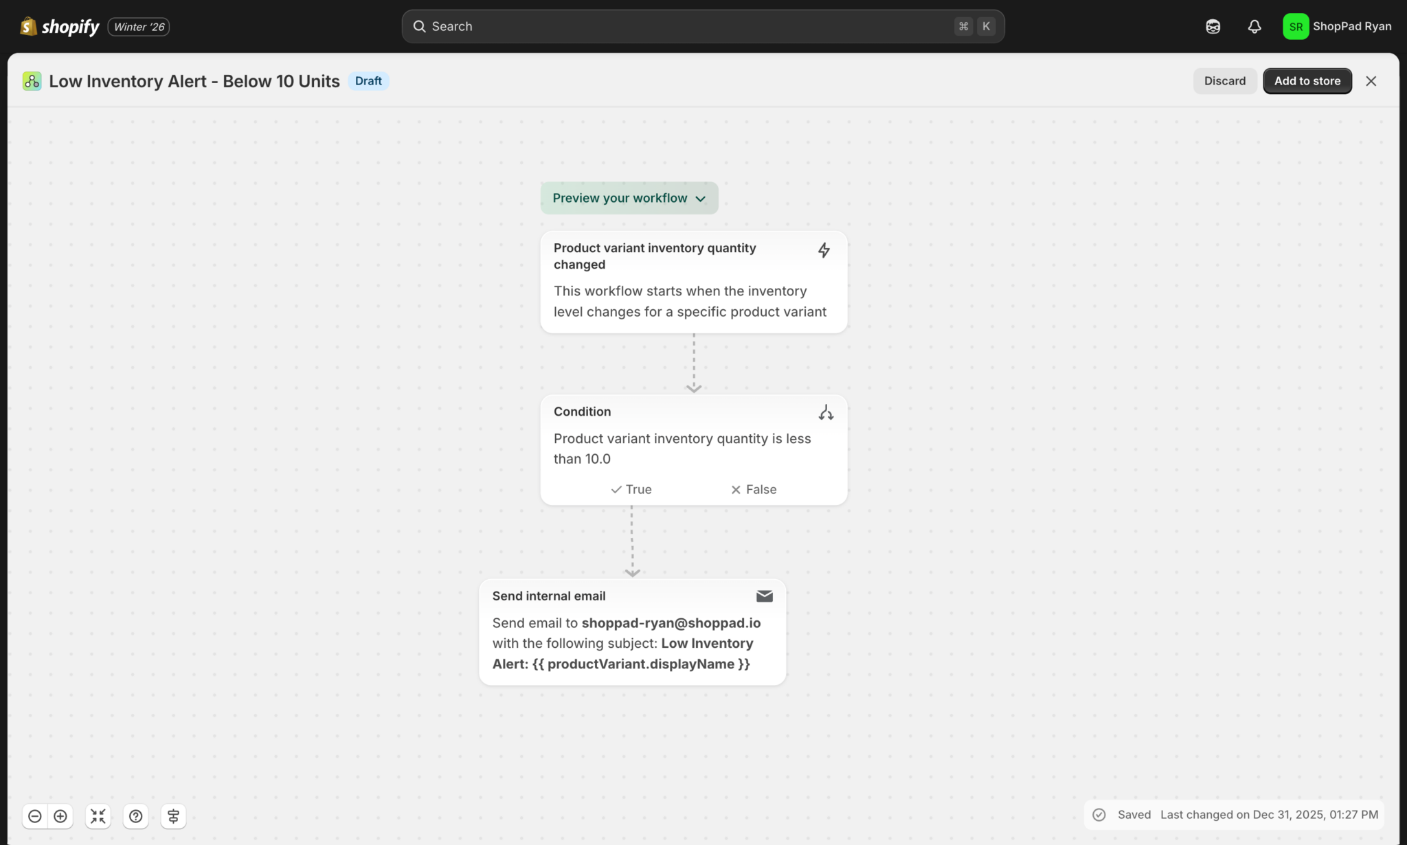Click the fit-to-view collapse arrows icon
Image resolution: width=1407 pixels, height=845 pixels.
tap(98, 816)
